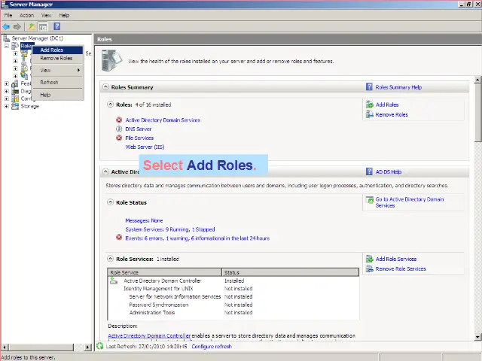The image size is (482, 361).
Task: Expand the Storage tree node
Action: [7, 106]
